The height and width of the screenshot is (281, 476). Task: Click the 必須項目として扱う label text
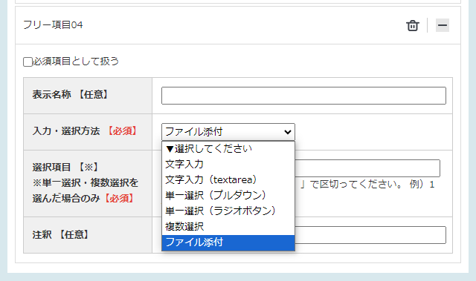point(76,62)
